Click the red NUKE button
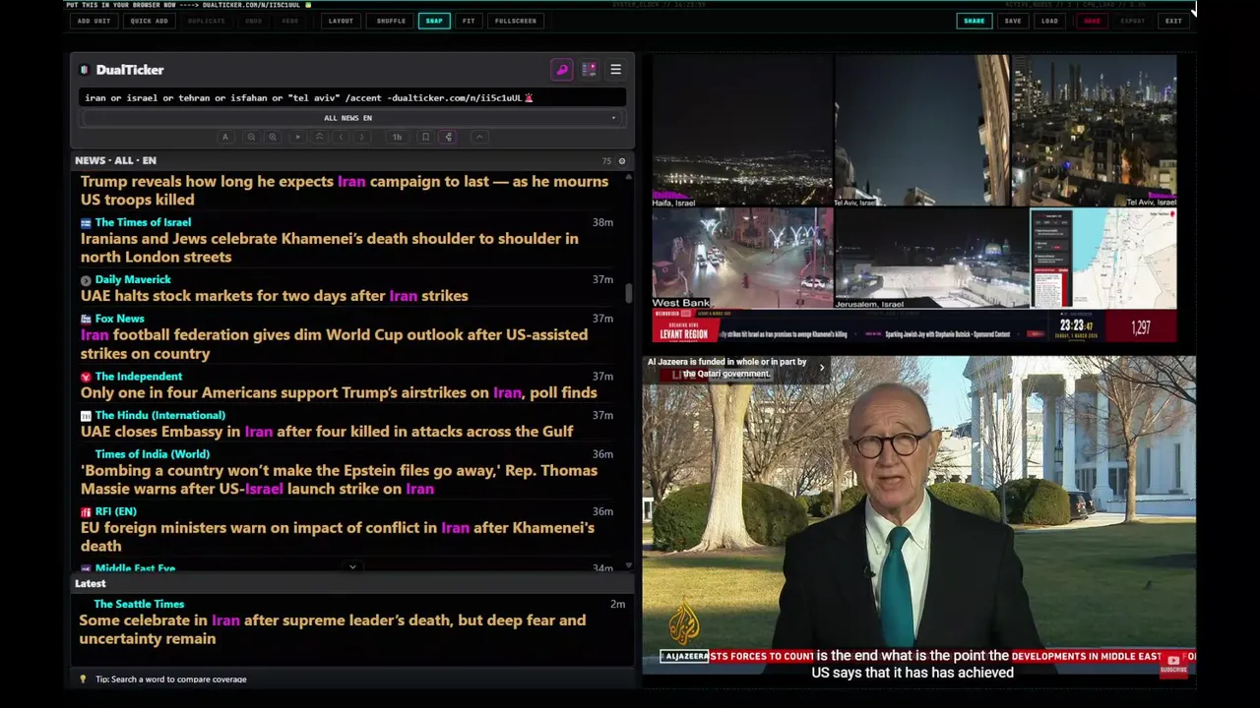 point(1092,21)
